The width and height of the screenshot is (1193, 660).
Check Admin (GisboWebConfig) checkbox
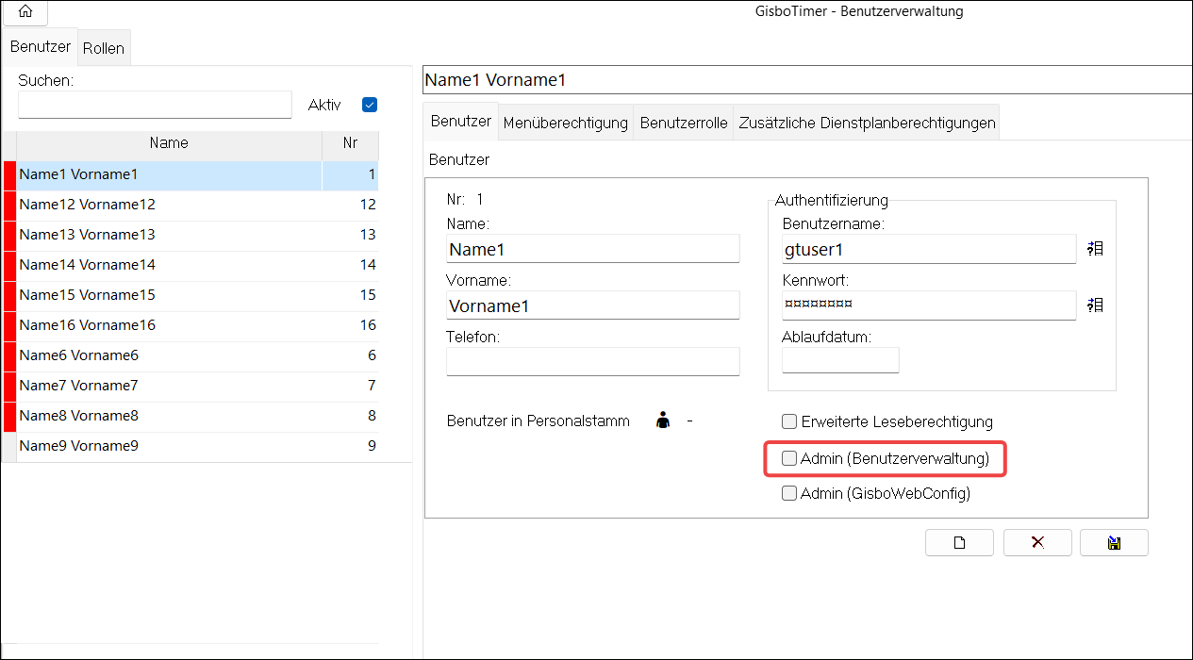789,493
